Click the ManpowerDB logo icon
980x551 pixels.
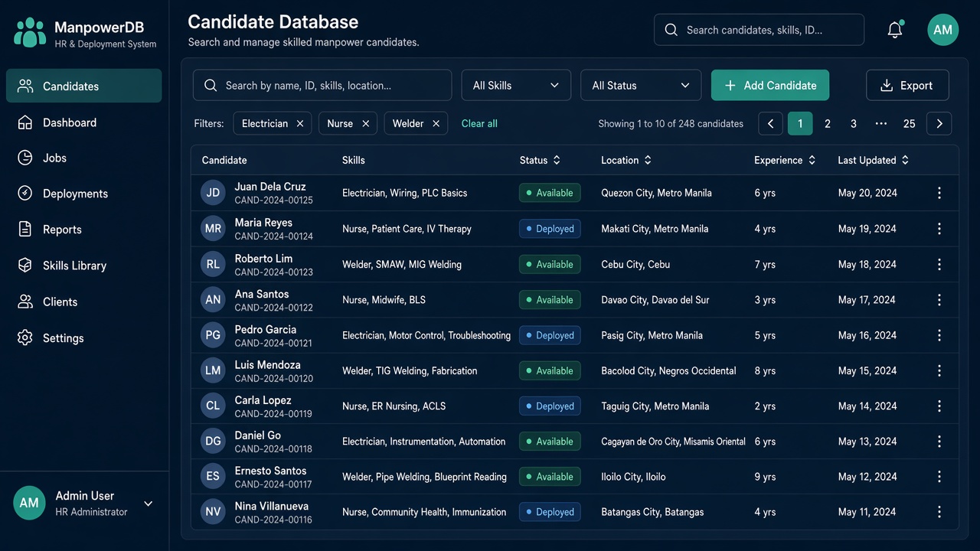[30, 33]
